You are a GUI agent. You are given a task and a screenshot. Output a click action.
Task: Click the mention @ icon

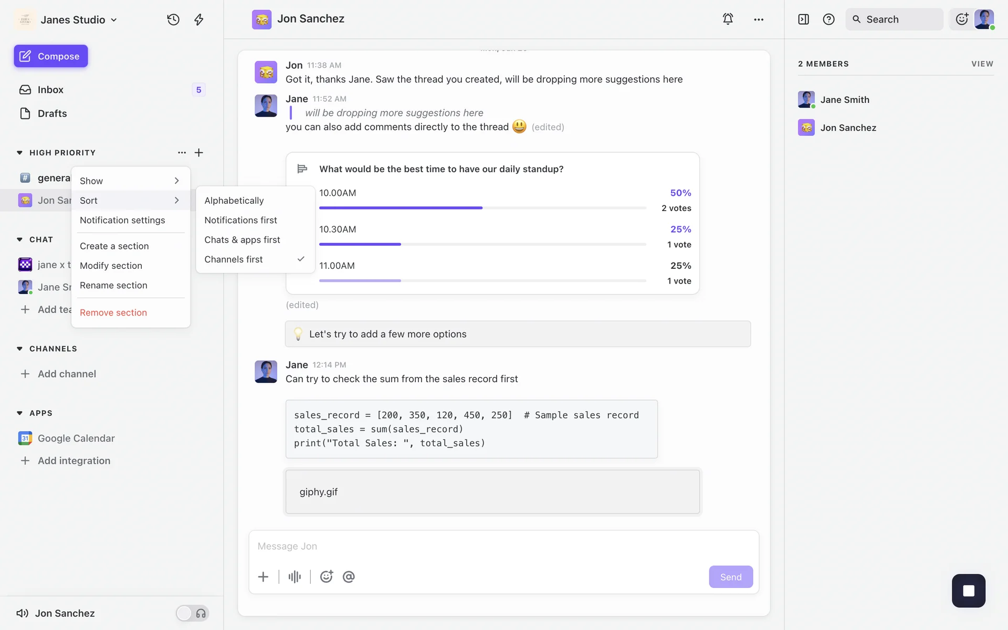click(x=349, y=577)
